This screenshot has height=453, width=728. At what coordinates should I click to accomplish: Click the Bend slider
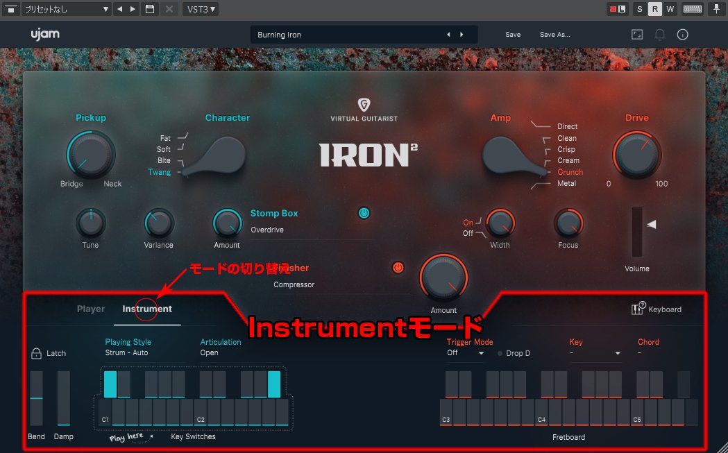pyautogui.click(x=36, y=398)
